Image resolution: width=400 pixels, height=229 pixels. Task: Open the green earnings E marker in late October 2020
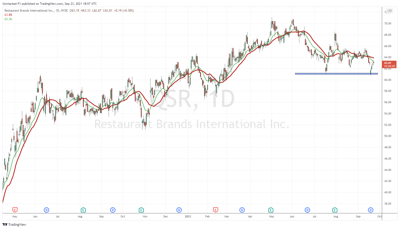tap(141, 210)
